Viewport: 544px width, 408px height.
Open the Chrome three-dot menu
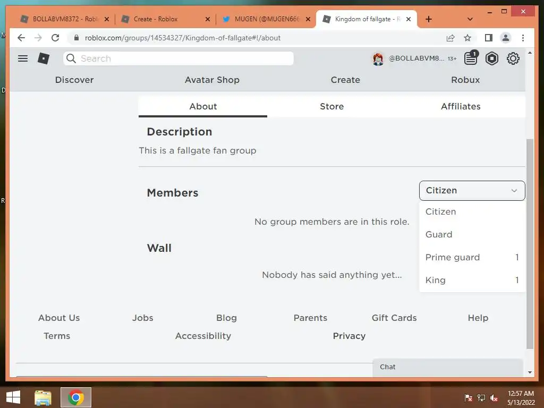[523, 38]
